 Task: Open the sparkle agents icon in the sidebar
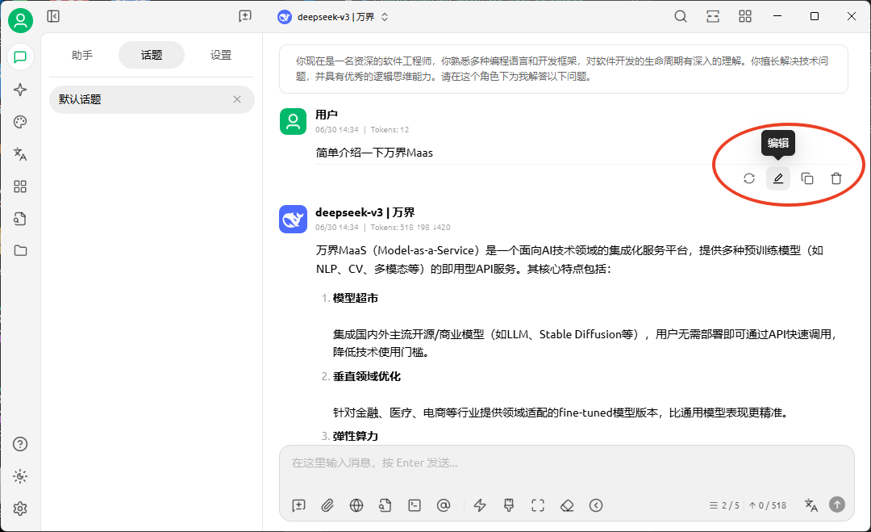20,90
